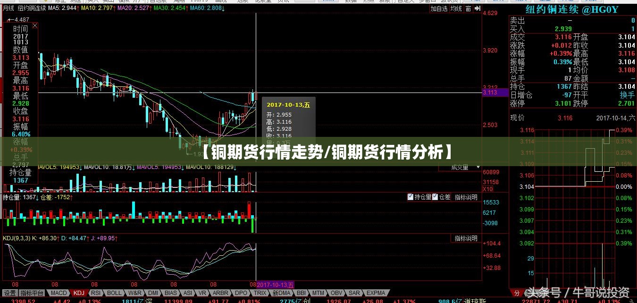637x303 pixels.
Task: Open 指标说明 for the open interest chart
Action: coord(466,197)
